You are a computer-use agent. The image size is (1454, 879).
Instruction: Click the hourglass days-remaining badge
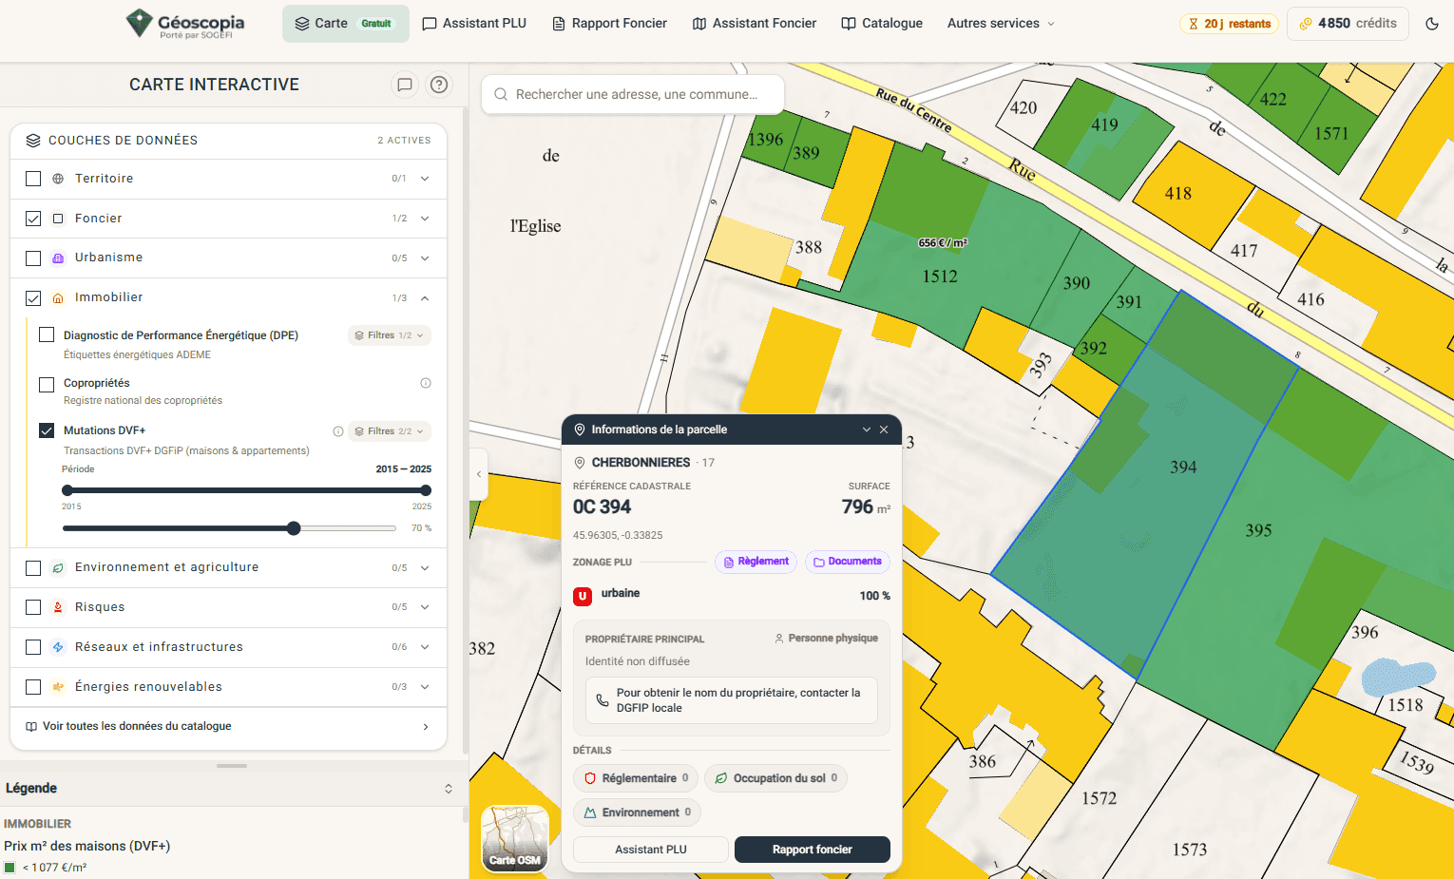click(1229, 24)
